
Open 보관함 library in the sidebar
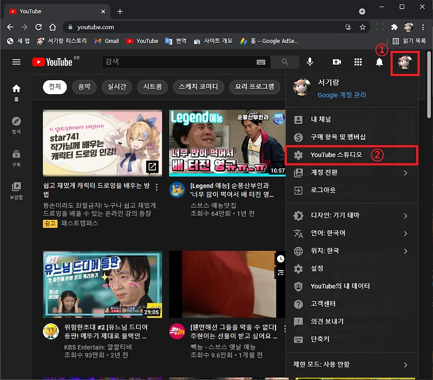(16, 191)
